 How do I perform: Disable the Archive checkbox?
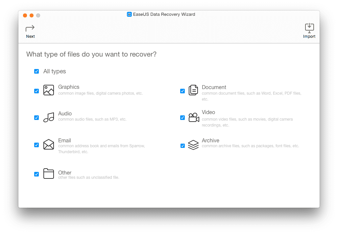[182, 146]
